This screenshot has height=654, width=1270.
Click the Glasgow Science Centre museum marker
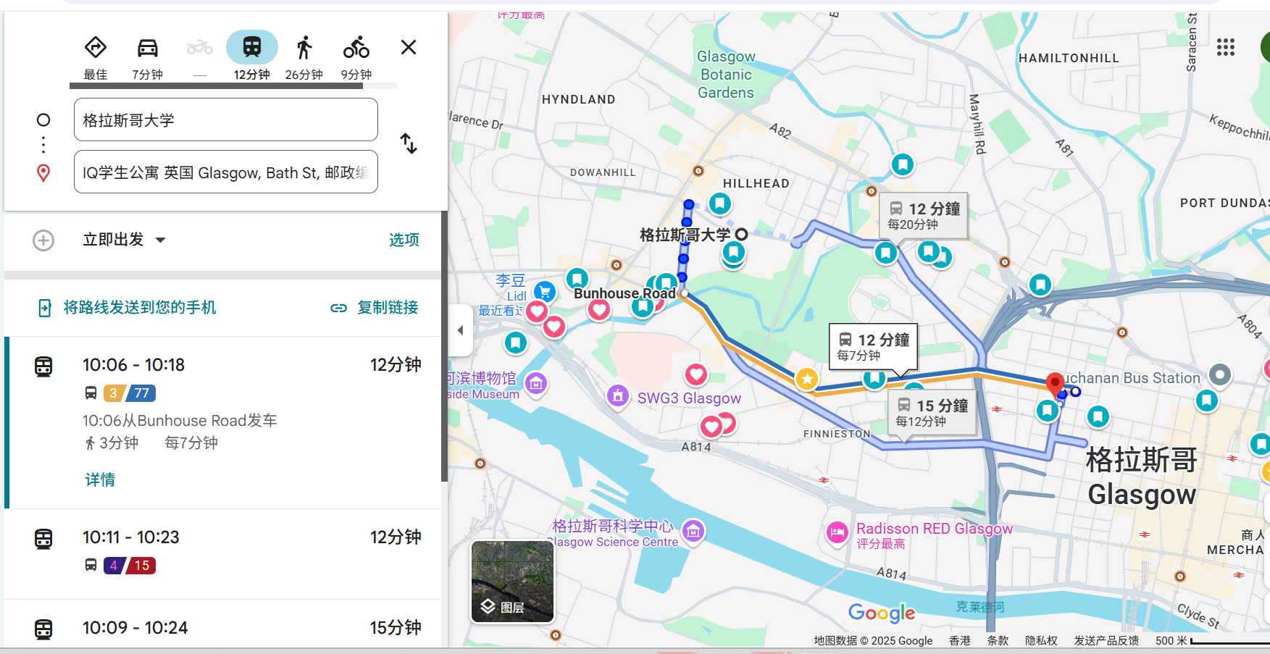[x=693, y=532]
